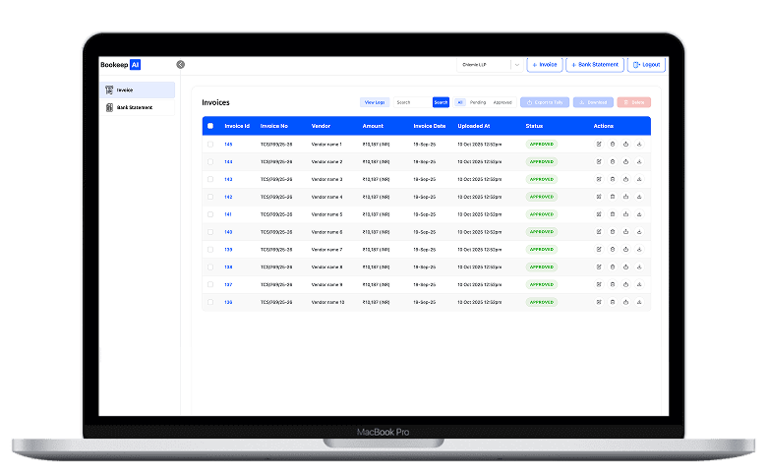Click the Logout button

[x=646, y=65]
